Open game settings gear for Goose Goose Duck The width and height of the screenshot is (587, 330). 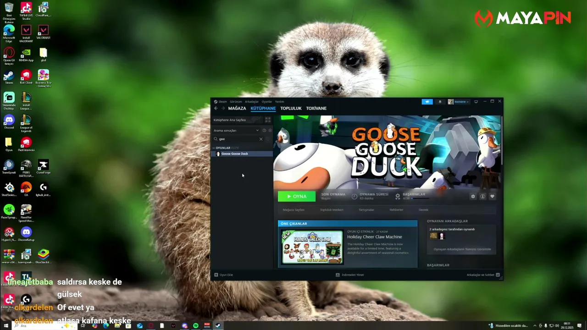click(473, 196)
